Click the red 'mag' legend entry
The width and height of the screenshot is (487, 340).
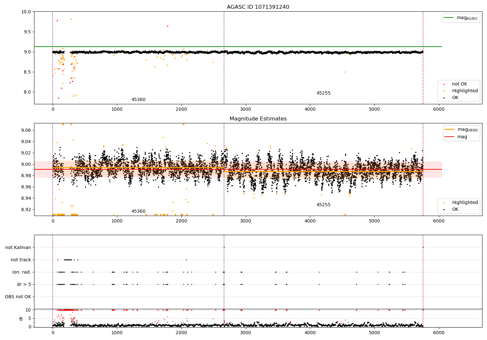[x=456, y=137]
